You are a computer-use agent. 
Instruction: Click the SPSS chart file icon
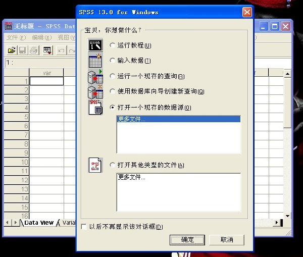[x=95, y=165]
